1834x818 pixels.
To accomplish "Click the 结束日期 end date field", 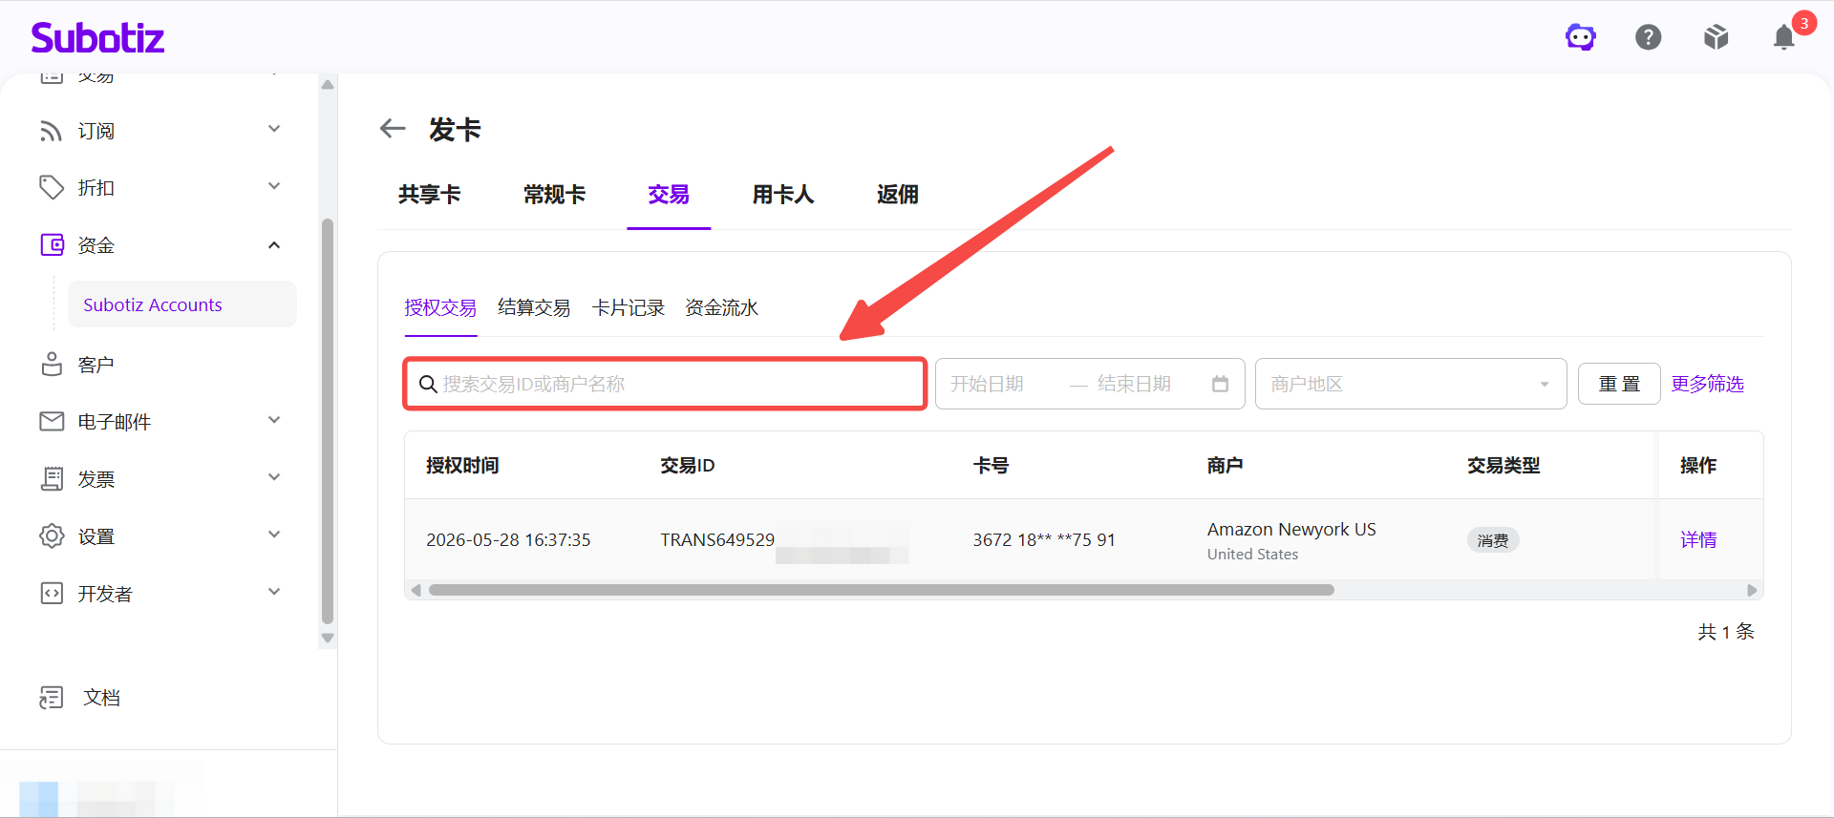I will pyautogui.click(x=1134, y=384).
